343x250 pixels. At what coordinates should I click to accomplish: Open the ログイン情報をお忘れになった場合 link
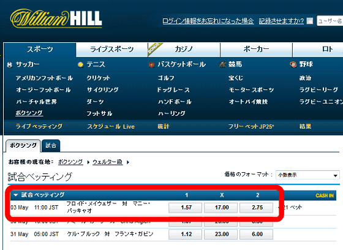[x=208, y=21]
